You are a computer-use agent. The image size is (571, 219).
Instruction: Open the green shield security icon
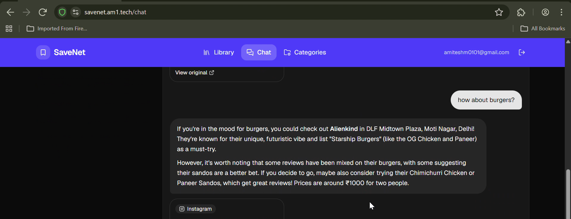click(x=62, y=12)
